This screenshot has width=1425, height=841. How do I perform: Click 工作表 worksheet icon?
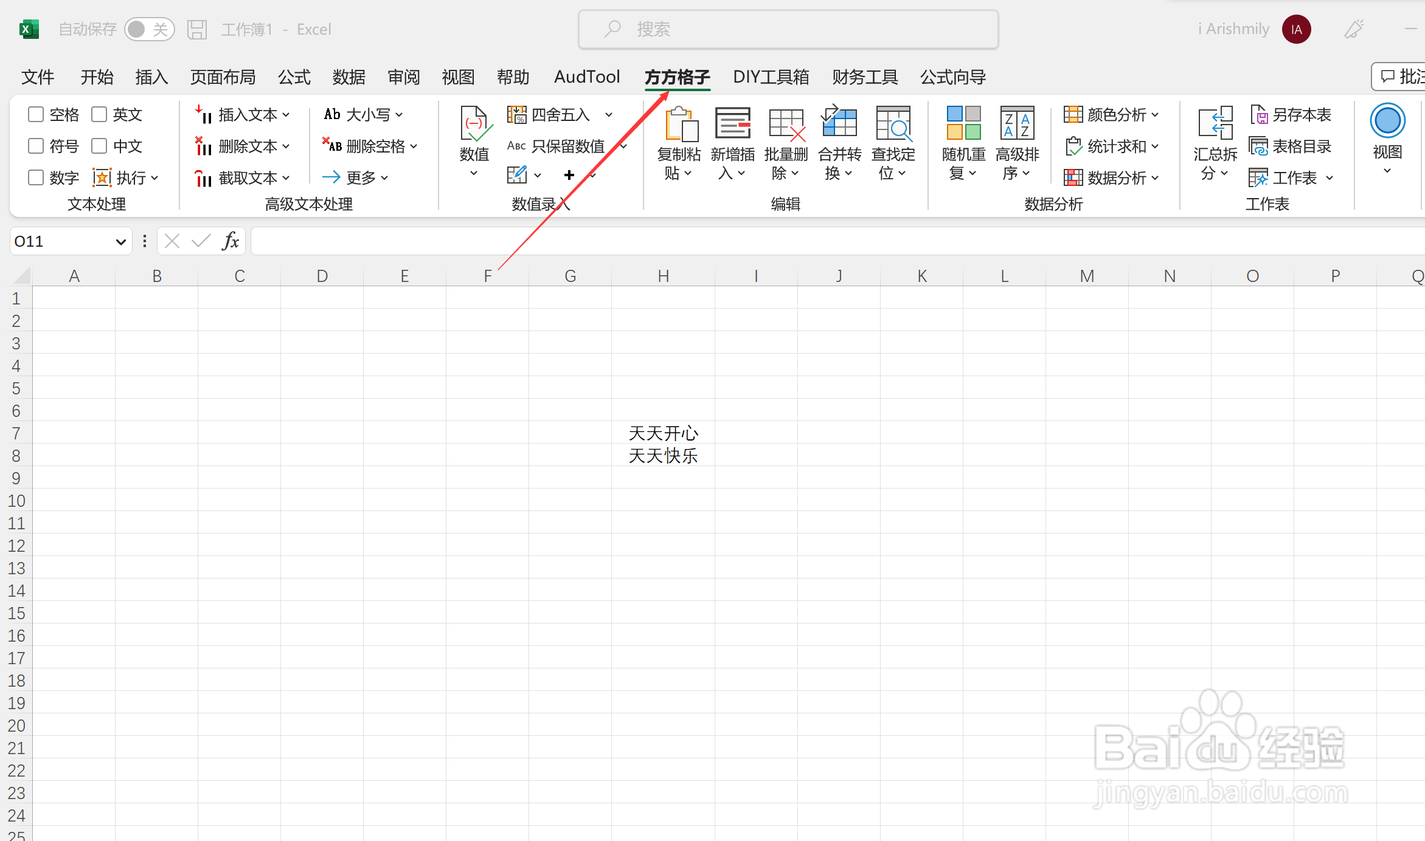(1258, 177)
